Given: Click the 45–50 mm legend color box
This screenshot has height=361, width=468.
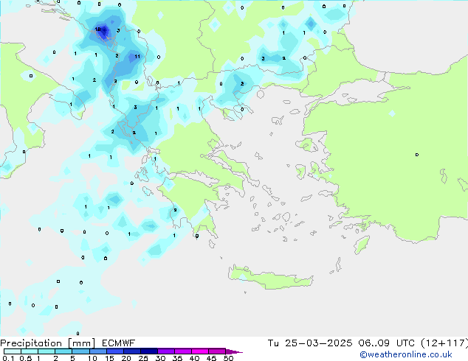Looking at the screenshot, I should [217, 351].
